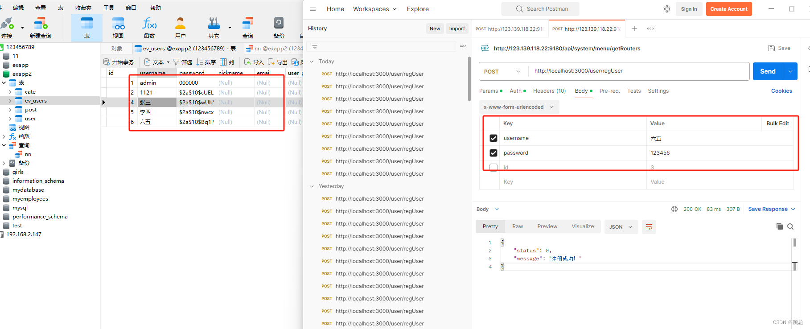Copy the response body icon

point(780,226)
